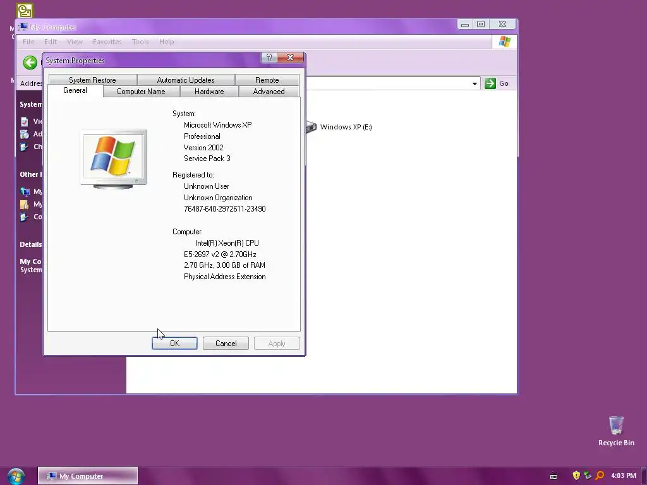
Task: Click the product ID 76487-640-2972611-23490
Action: pyautogui.click(x=225, y=209)
